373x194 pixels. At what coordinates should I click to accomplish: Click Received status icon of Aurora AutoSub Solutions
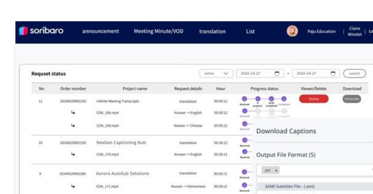pos(244,172)
